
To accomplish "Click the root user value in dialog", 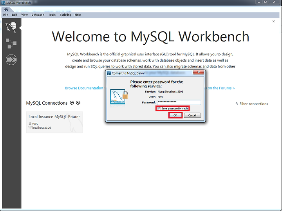I will coord(160,96).
